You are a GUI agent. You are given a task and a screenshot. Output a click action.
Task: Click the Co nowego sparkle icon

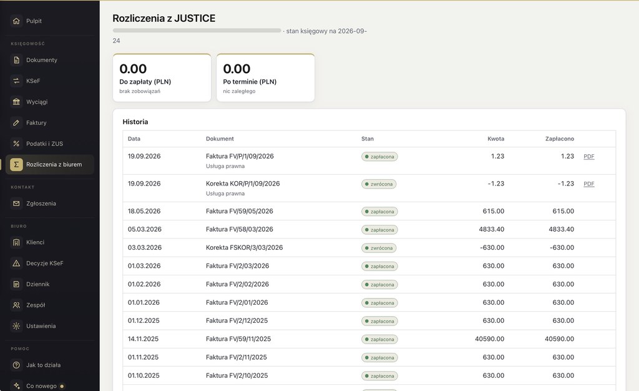point(16,386)
